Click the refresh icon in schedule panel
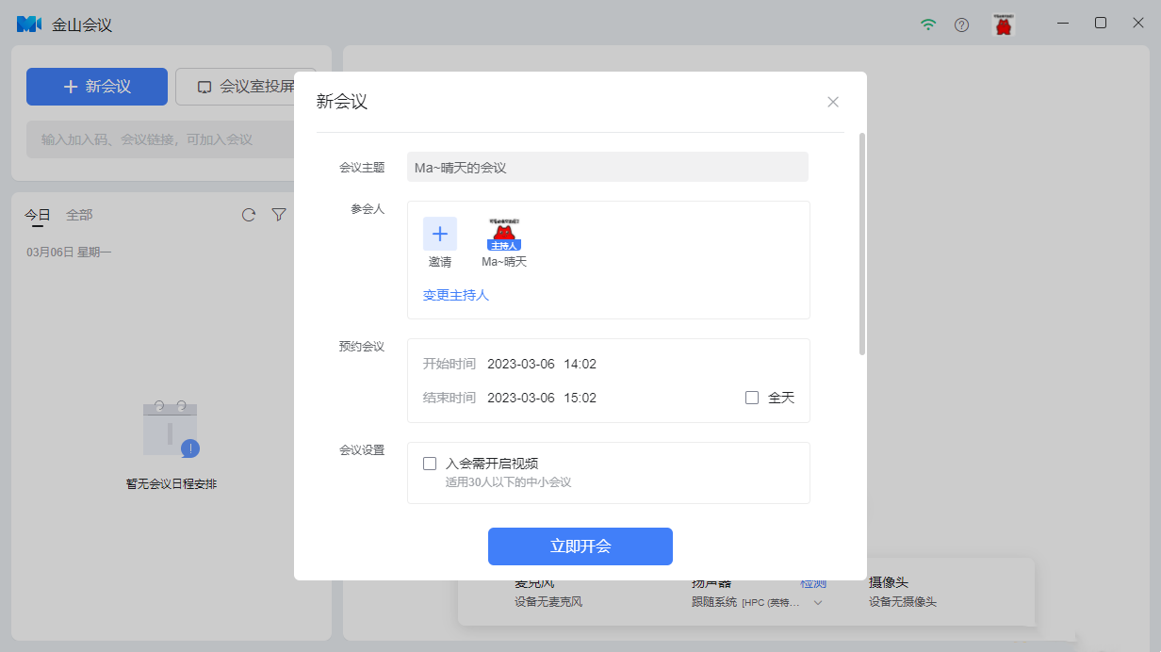This screenshot has width=1161, height=652. [249, 215]
